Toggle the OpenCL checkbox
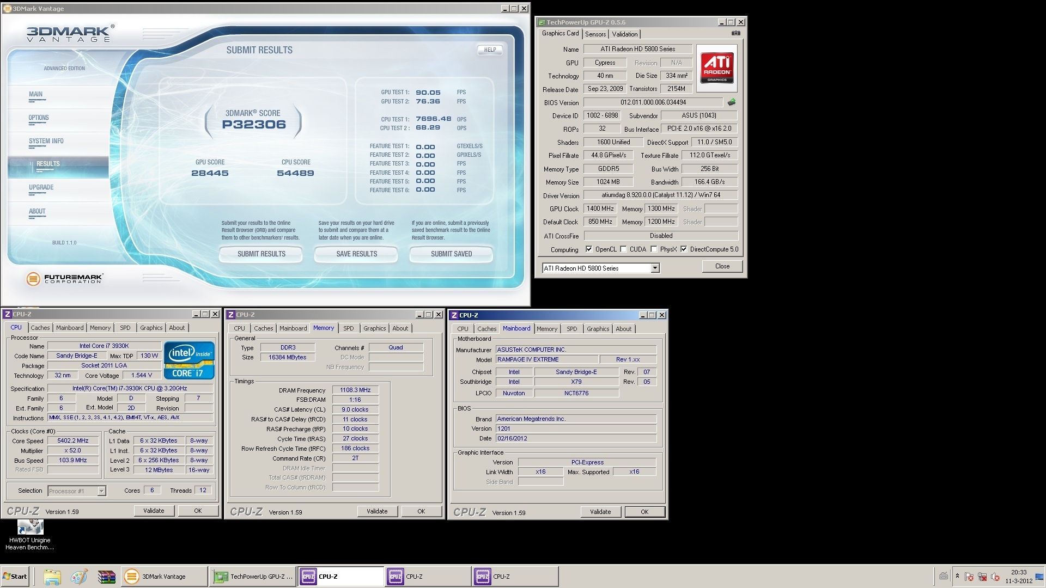 coord(589,249)
